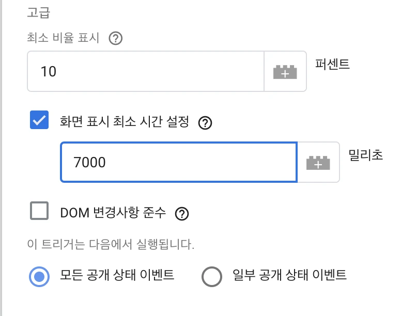Select 모든 공개 상태 이벤트 radio button
The height and width of the screenshot is (316, 401).
pos(39,277)
